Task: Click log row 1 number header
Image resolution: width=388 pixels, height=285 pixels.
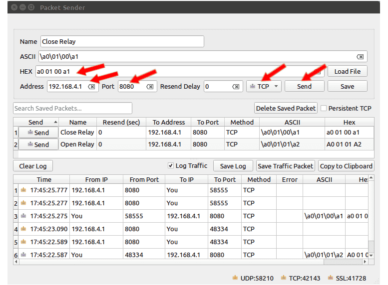Action: coord(16,190)
